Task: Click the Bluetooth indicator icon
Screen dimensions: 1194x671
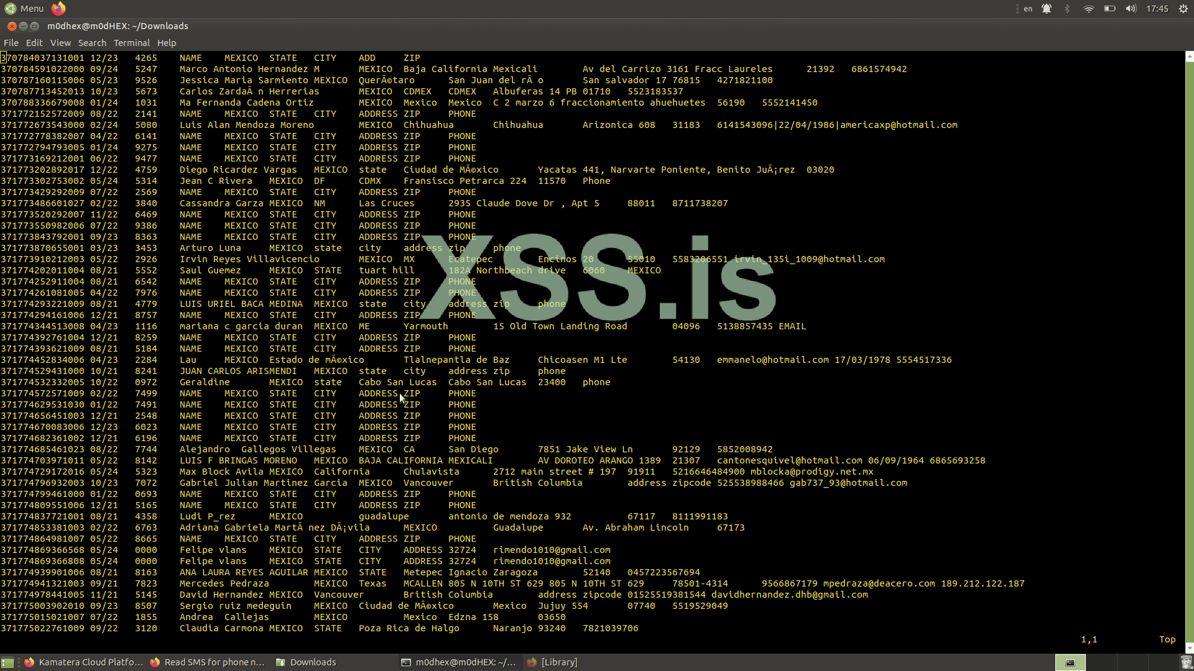Action: (1067, 9)
